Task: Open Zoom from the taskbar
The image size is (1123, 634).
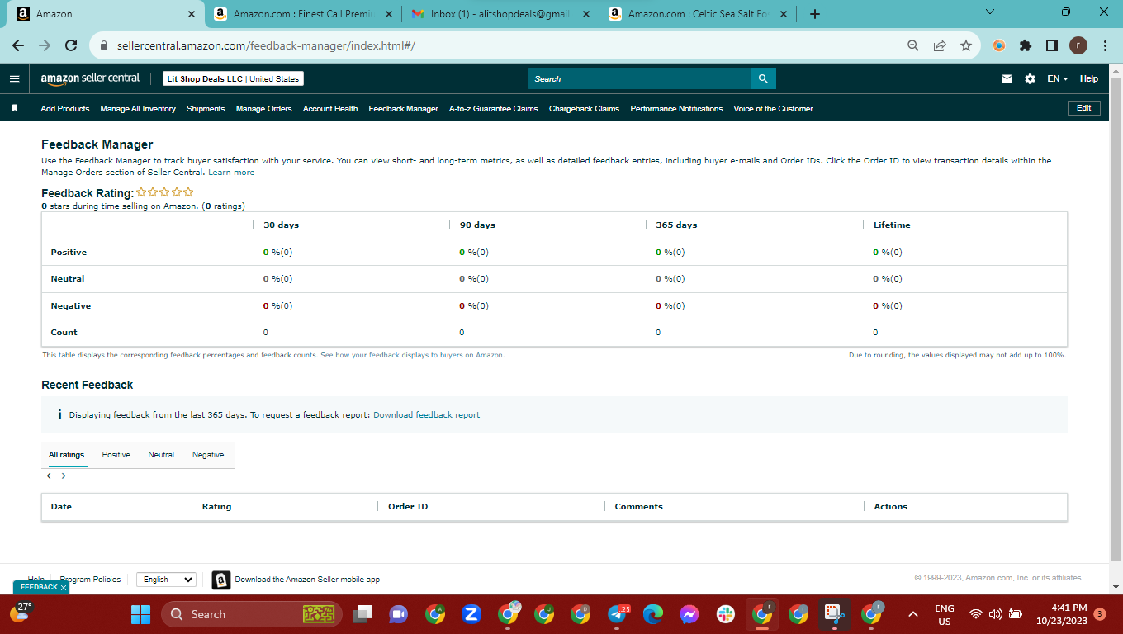Action: click(x=471, y=614)
